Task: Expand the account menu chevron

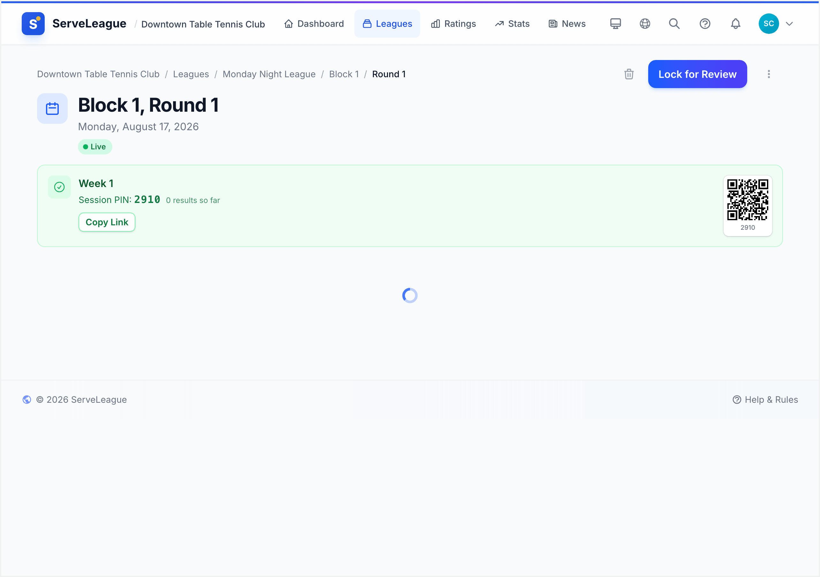Action: (x=789, y=24)
